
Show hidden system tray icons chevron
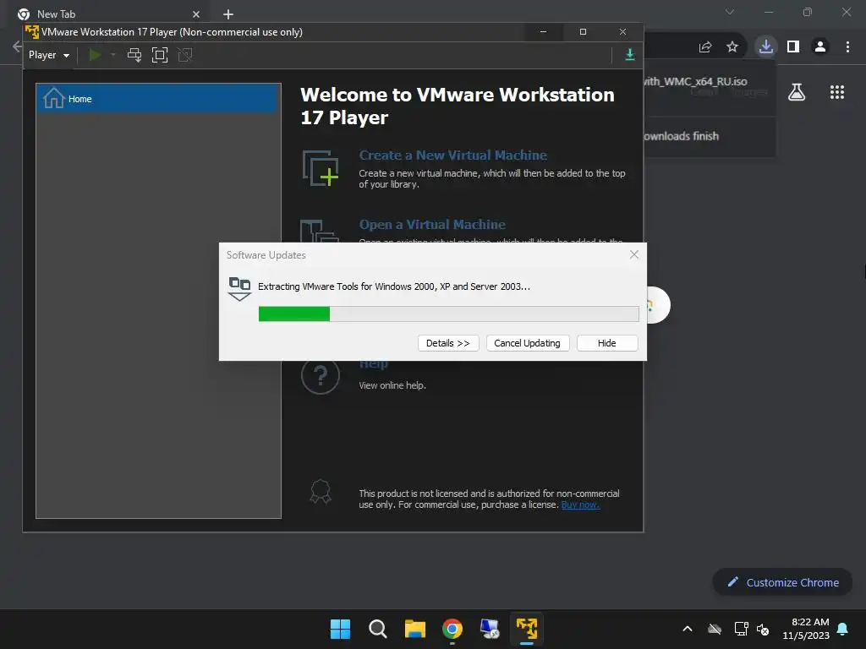point(688,629)
